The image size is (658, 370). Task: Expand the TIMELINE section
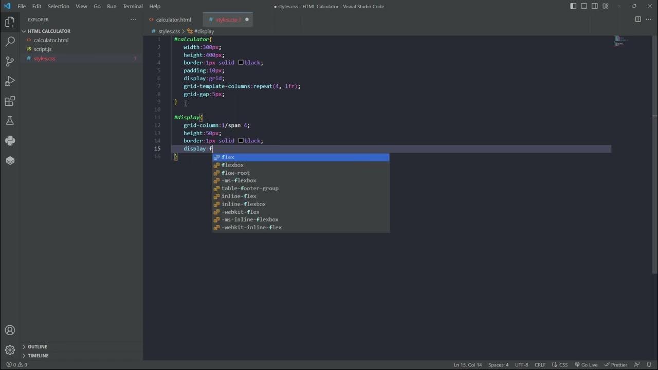(81, 356)
